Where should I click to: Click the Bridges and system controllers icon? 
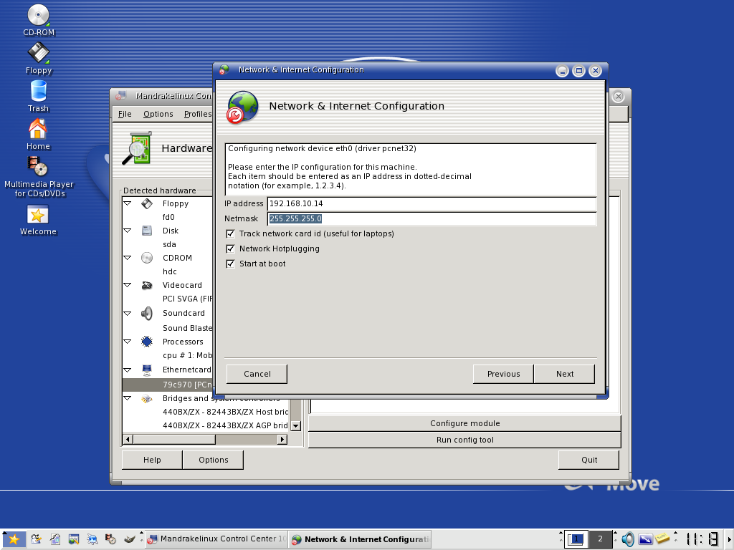(x=147, y=398)
